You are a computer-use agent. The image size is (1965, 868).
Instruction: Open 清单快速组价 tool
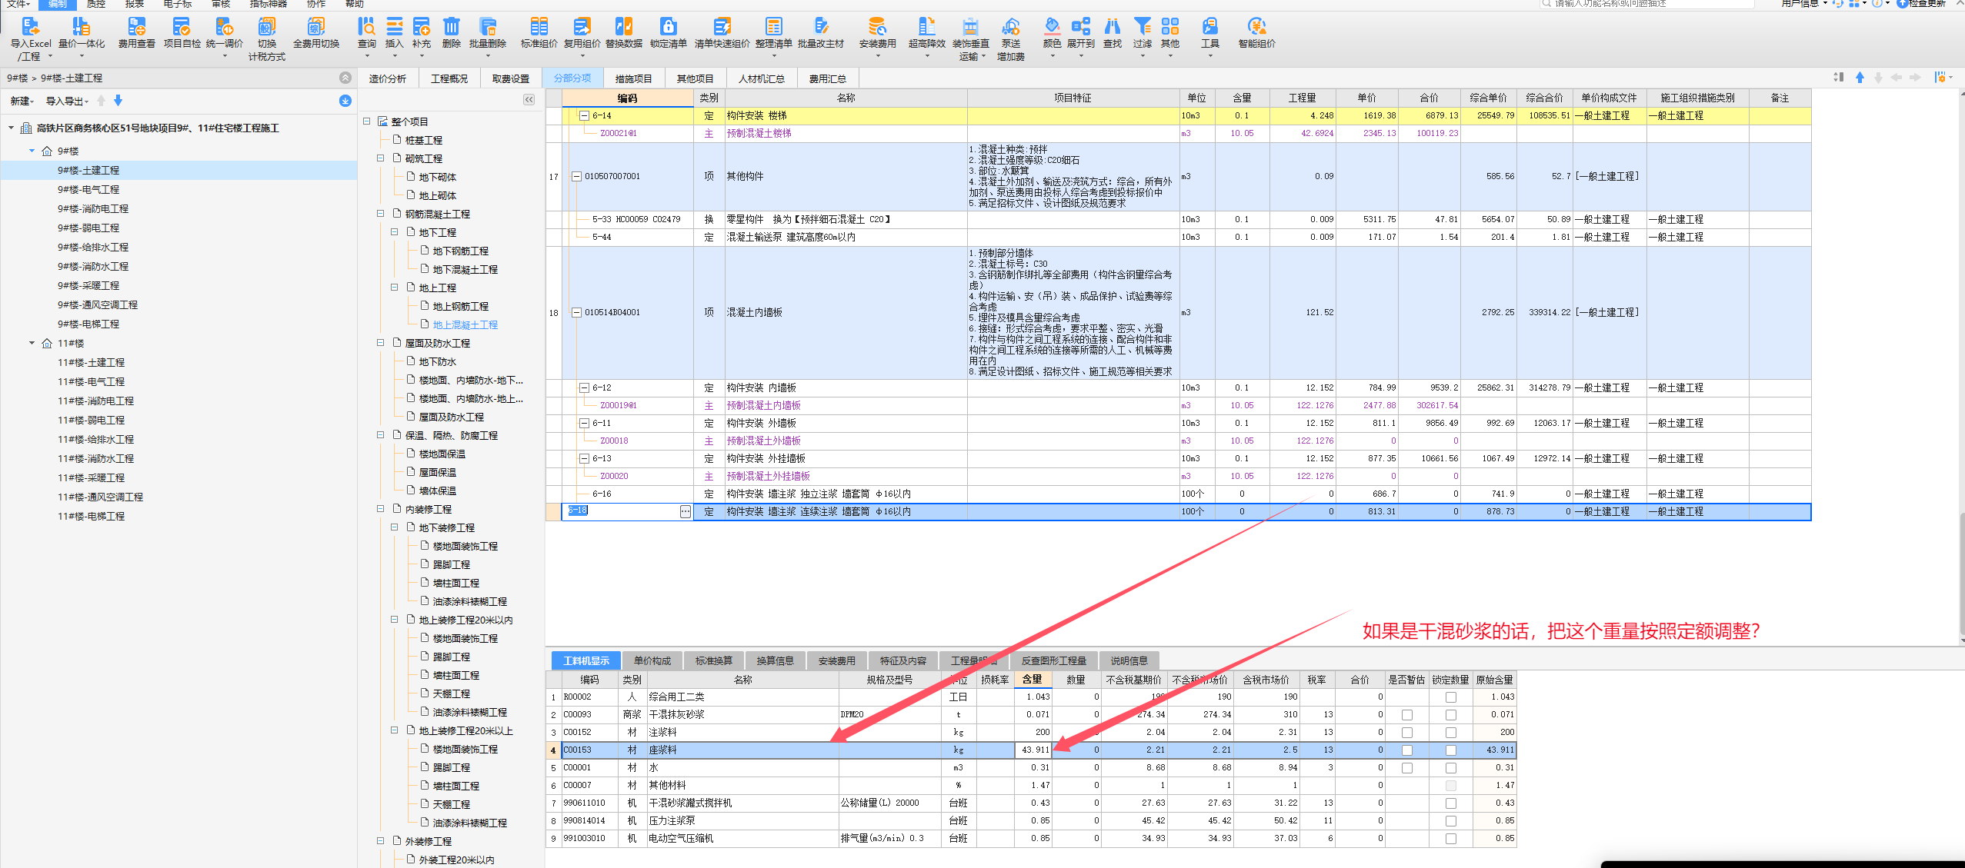coord(722,33)
